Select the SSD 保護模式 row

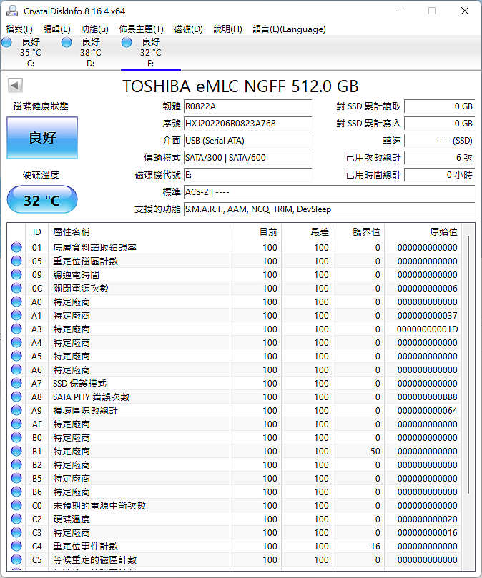(235, 384)
